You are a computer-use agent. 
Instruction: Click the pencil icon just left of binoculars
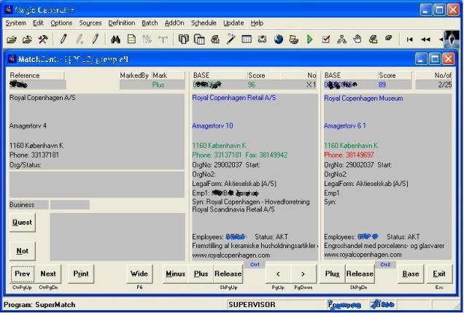tap(95, 39)
